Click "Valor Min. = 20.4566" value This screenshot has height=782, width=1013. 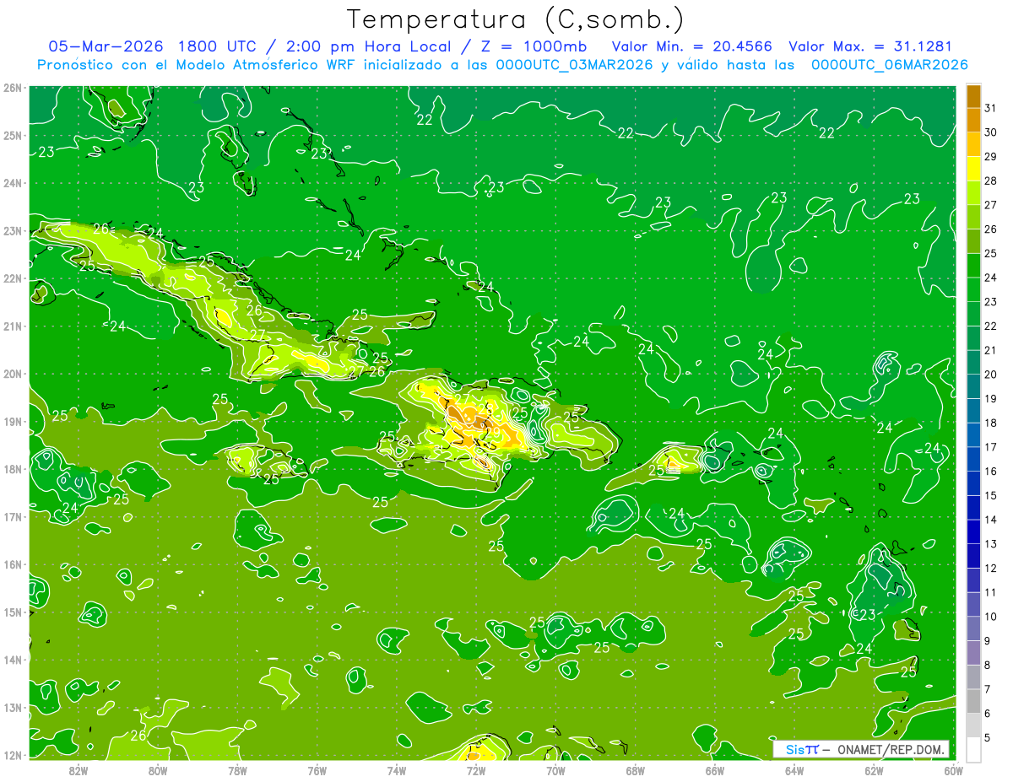click(692, 46)
